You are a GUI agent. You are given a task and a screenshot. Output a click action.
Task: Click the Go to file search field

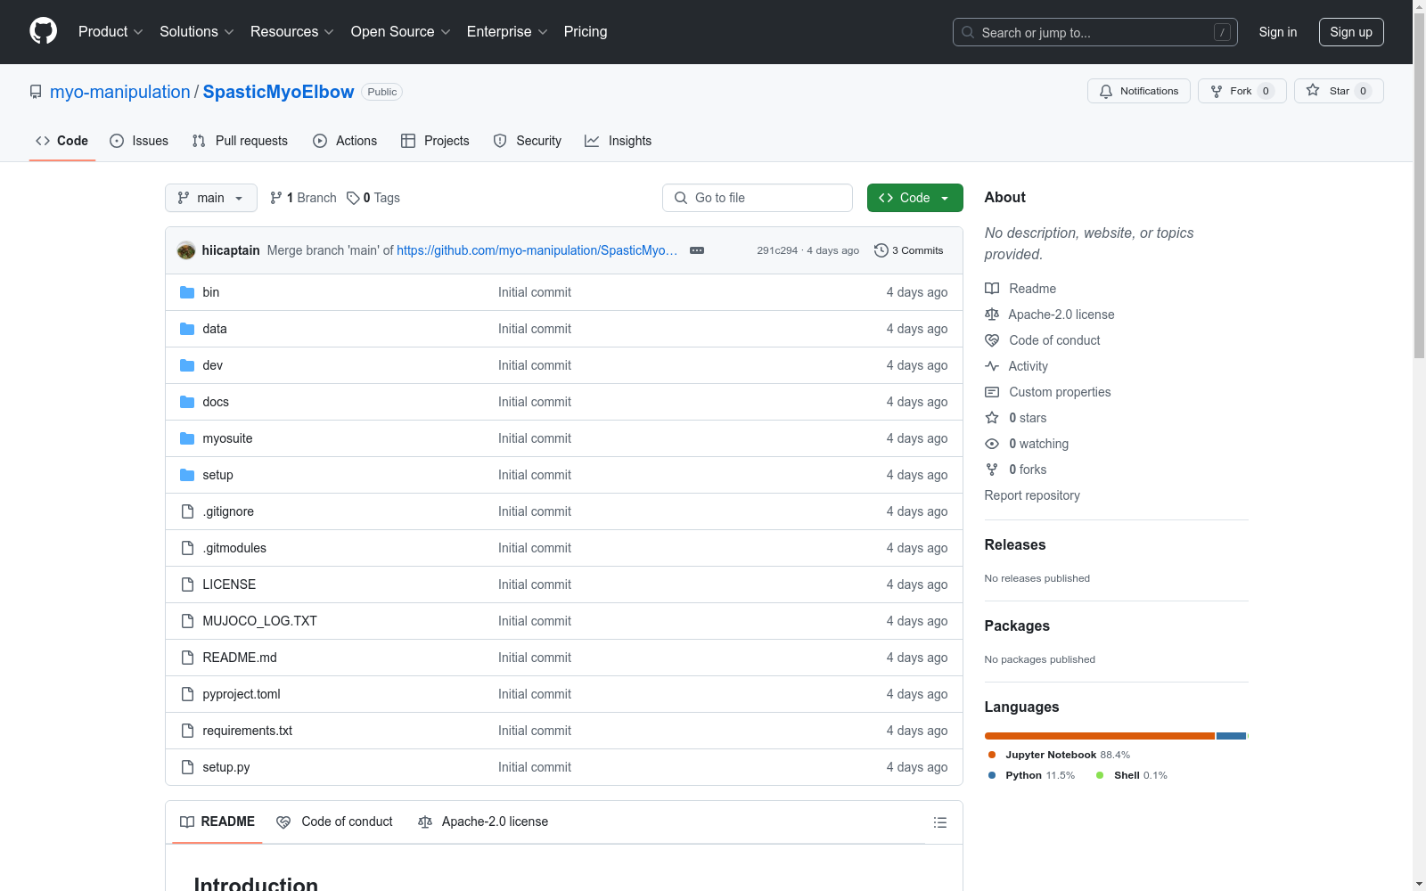pyautogui.click(x=758, y=198)
